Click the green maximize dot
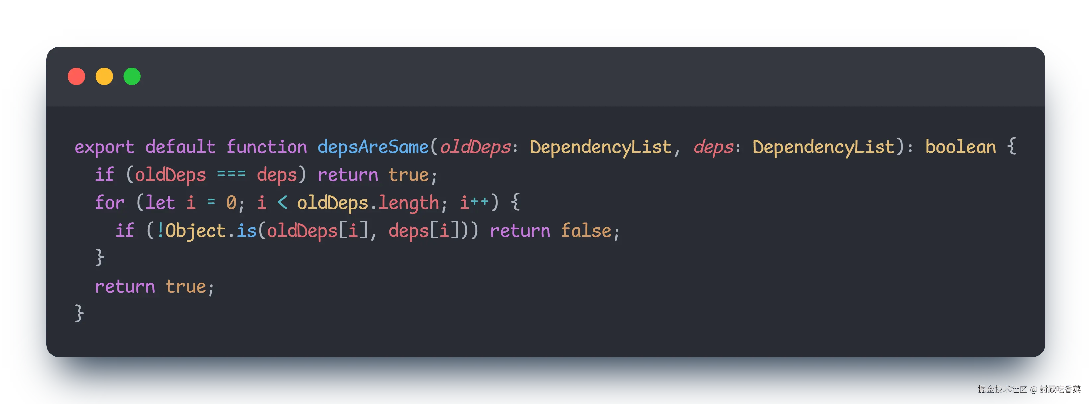The width and height of the screenshot is (1091, 404). tap(132, 77)
